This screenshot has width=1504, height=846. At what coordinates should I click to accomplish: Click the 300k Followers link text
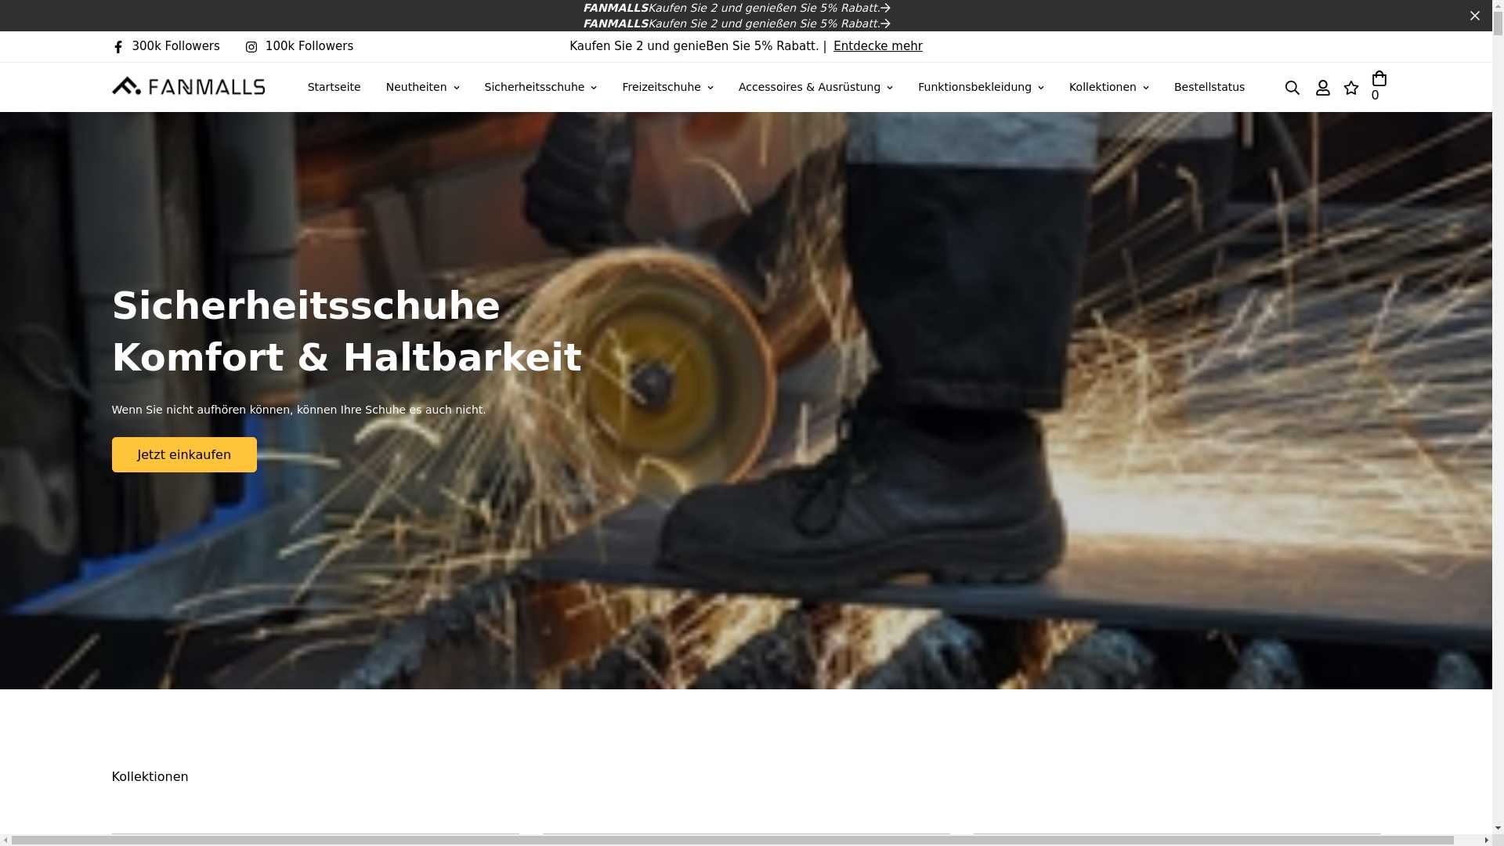[x=175, y=46]
